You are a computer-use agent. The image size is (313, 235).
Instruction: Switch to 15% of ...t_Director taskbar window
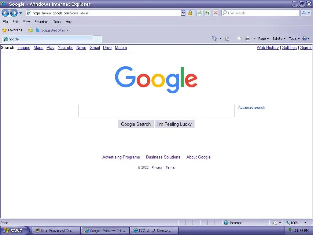point(154,230)
